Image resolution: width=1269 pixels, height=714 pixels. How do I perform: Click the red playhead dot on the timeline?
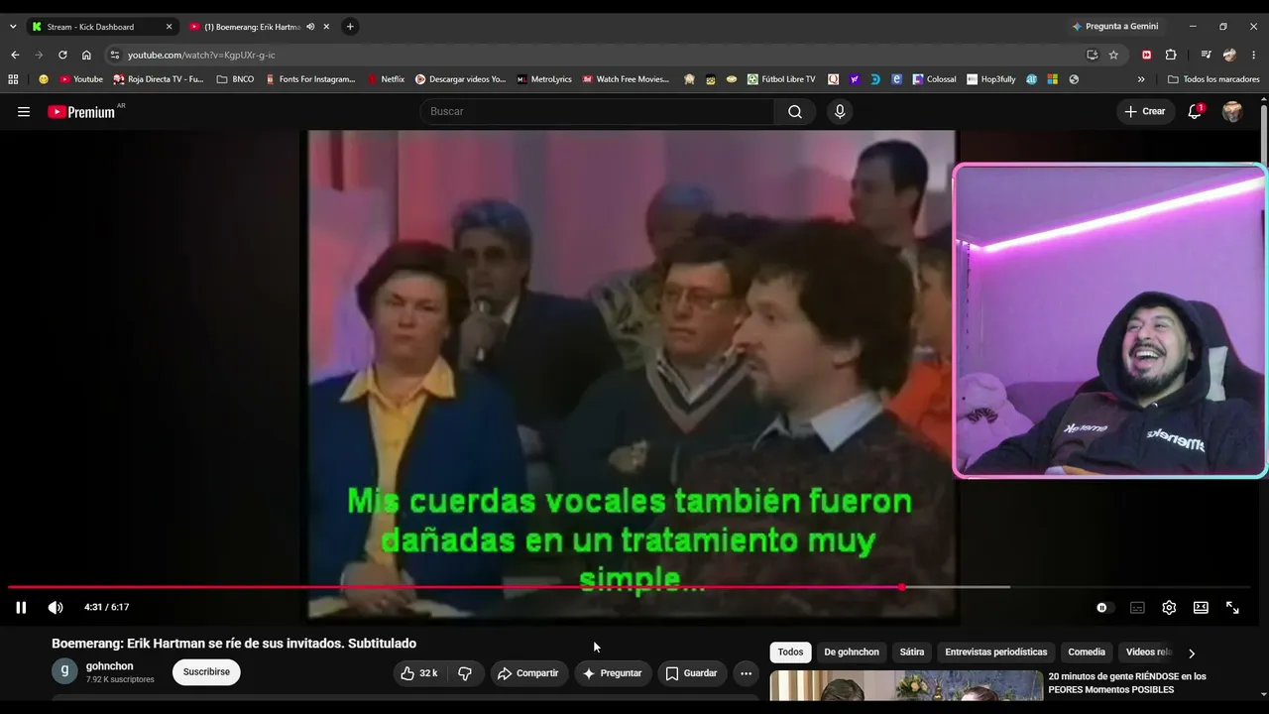click(x=901, y=587)
